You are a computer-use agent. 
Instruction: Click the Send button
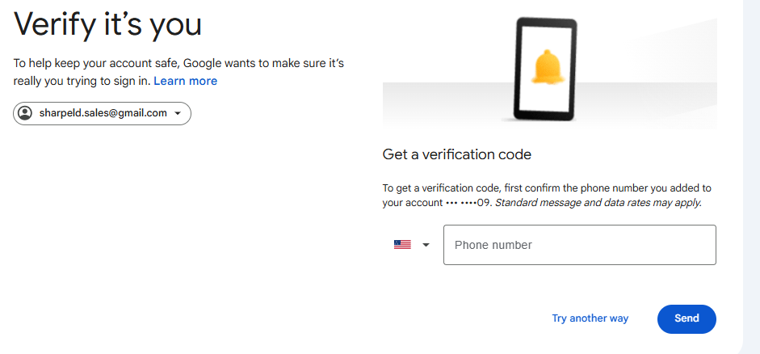tap(687, 318)
